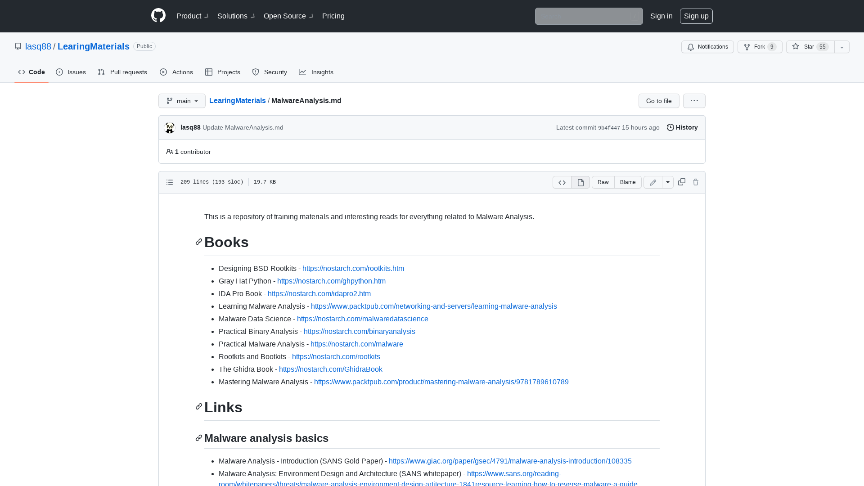Screen dimensions: 864x486
Task: Click LearingMaterials in the file breadcrumb
Action: pos(237,100)
